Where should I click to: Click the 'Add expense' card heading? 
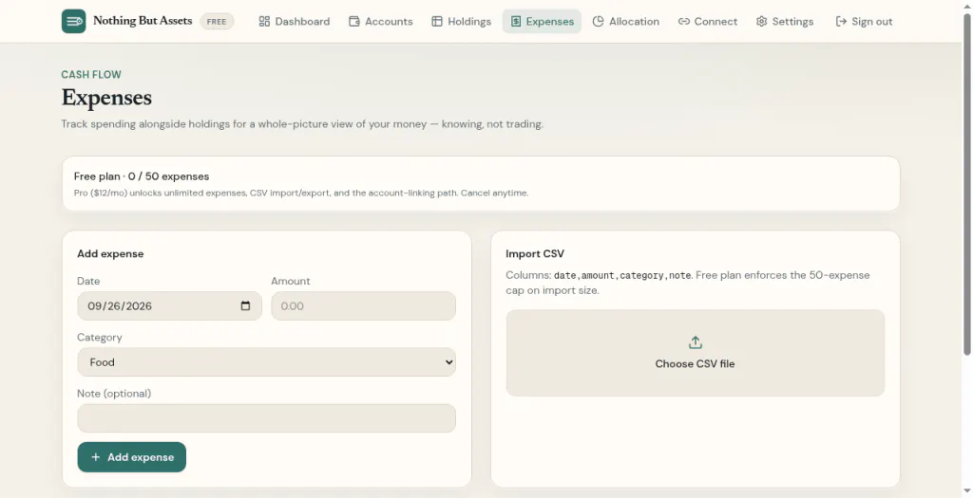click(x=110, y=254)
